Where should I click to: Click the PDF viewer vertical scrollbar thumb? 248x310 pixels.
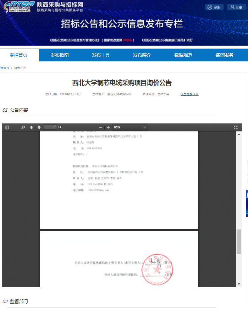[239, 241]
